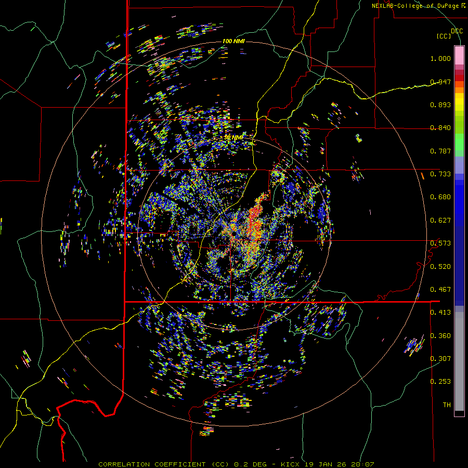Pick the red segment of the color bar
The width and height of the screenshot is (468, 468).
(459, 78)
